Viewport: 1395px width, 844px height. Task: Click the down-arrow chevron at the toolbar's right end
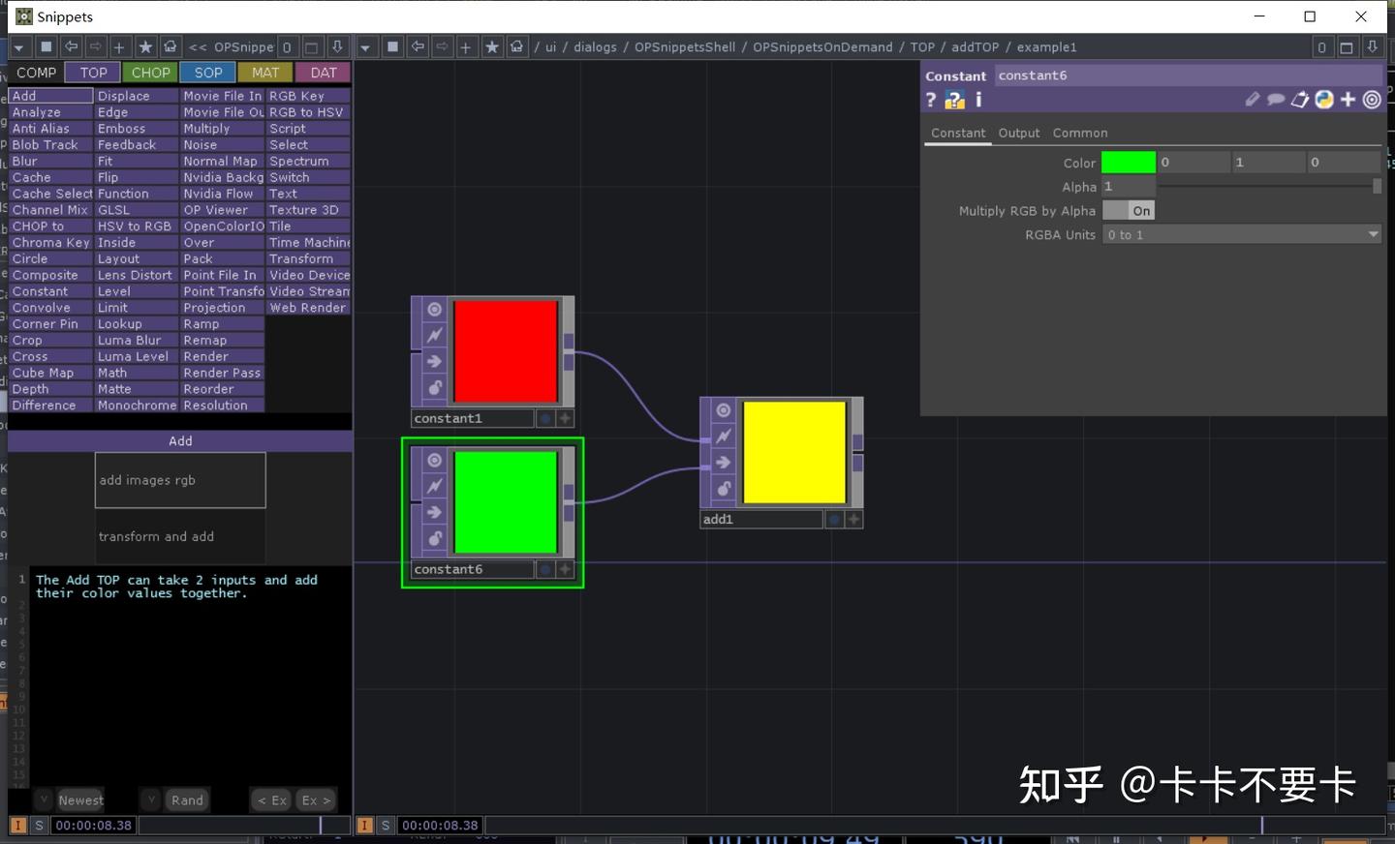pos(1373,46)
